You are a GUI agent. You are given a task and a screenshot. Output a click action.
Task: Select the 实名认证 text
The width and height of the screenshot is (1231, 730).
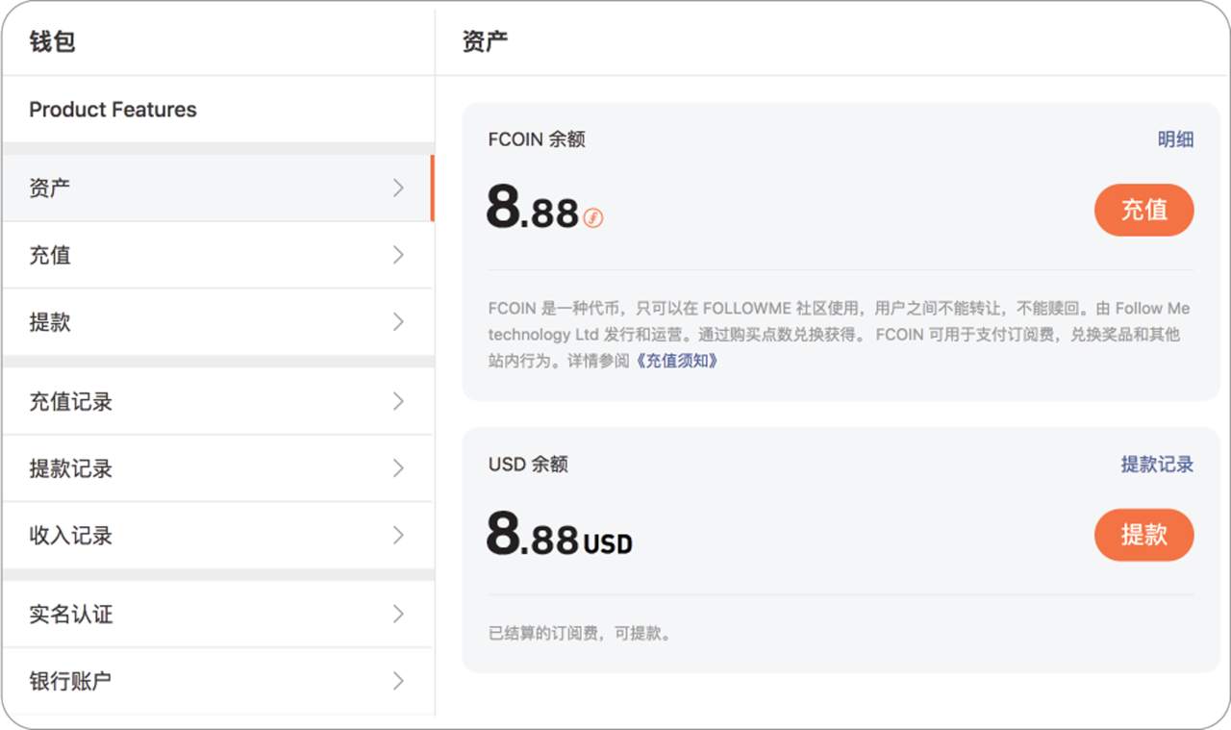pyautogui.click(x=71, y=614)
